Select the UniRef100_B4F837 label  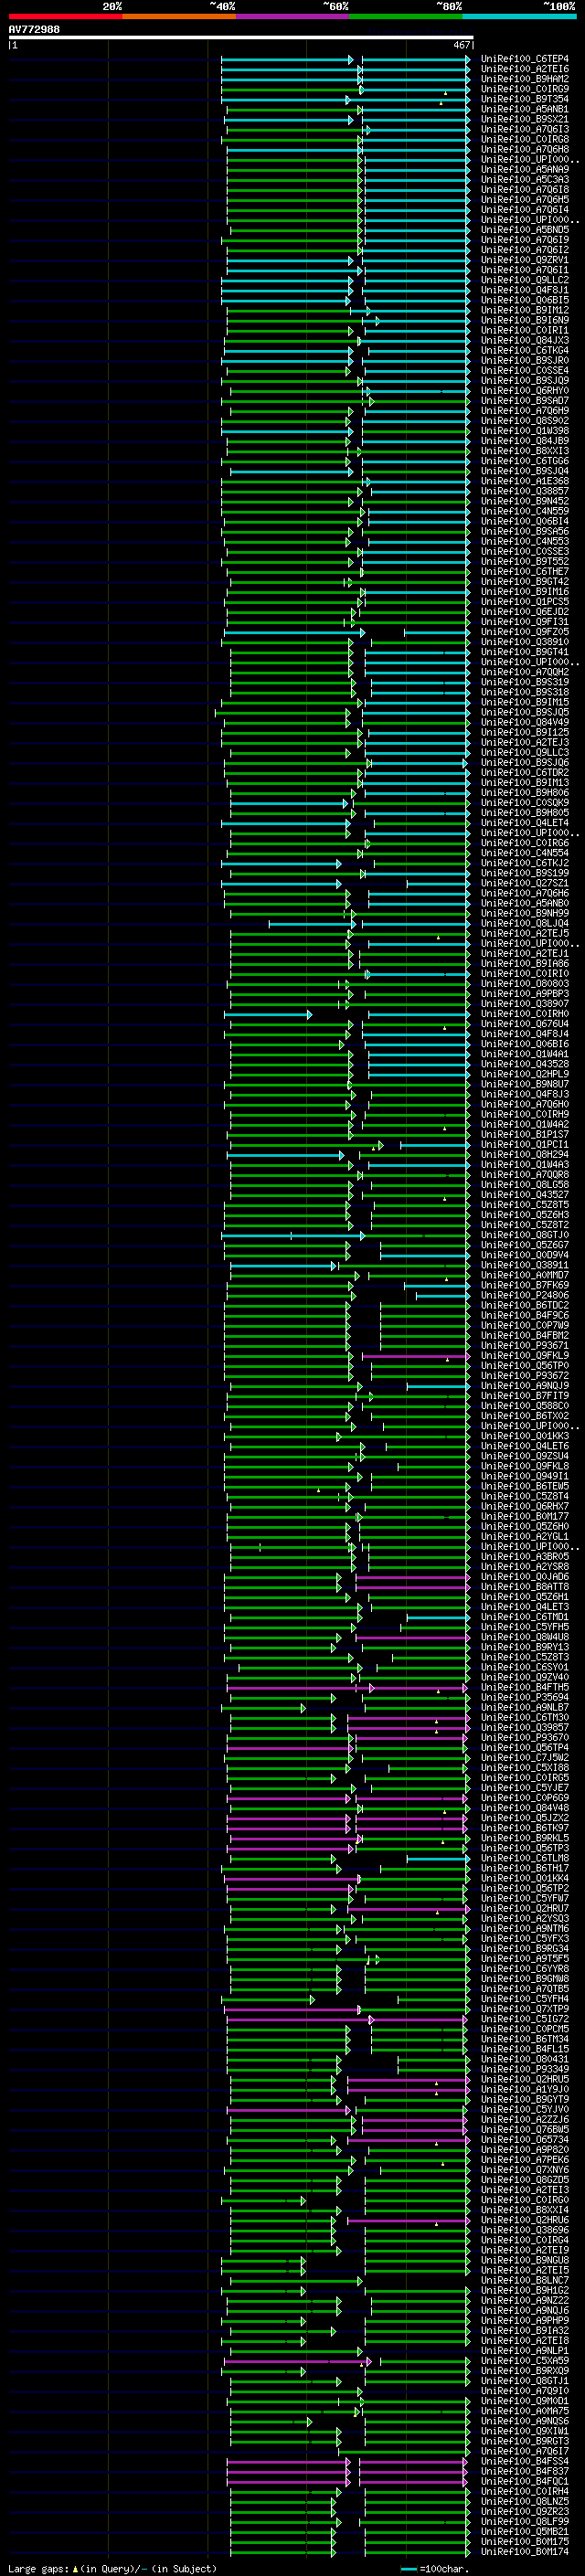point(525,2472)
